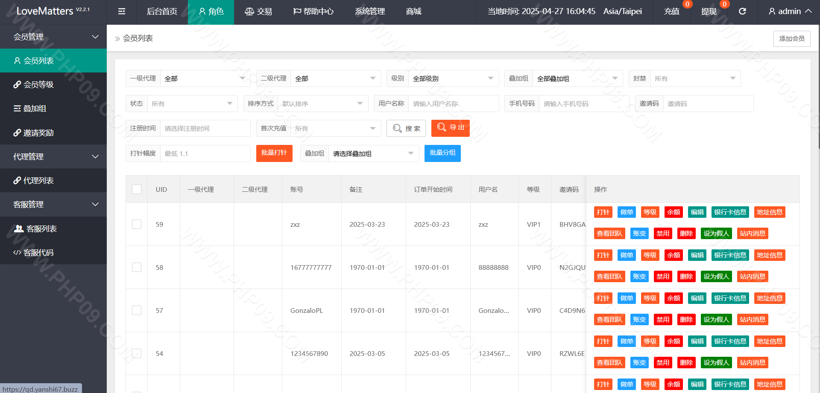Click the hamburger menu collapse icon

coord(122,12)
